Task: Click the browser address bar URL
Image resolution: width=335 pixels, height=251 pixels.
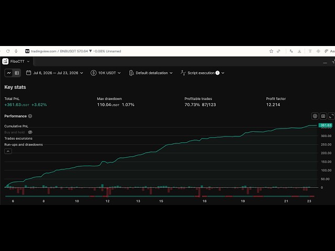Action: coord(76,51)
